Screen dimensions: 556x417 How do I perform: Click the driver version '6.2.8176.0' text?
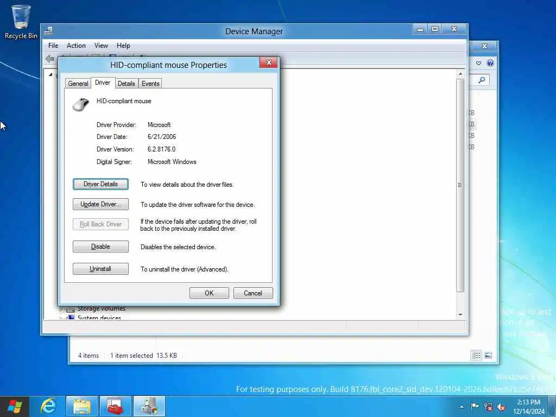point(161,149)
